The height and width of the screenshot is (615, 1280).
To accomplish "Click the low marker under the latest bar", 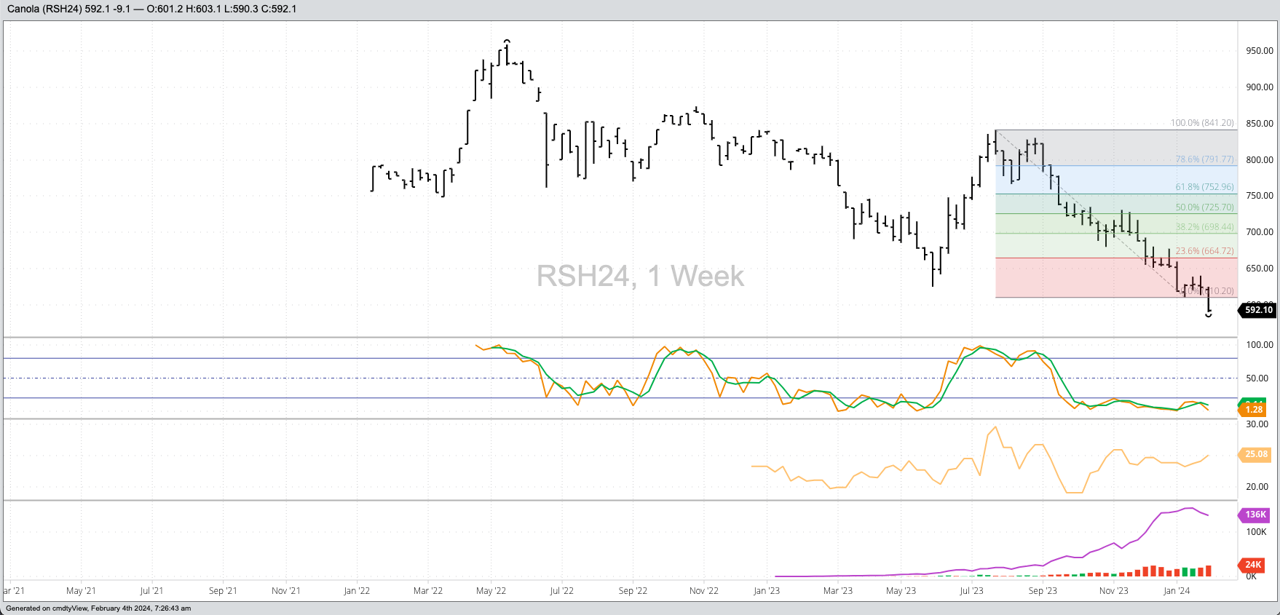I will [1209, 315].
